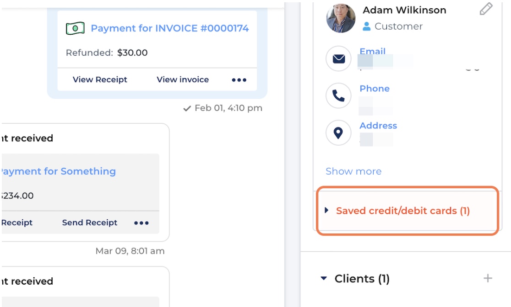The width and height of the screenshot is (511, 307).
Task: Click Send Receipt on $234.00 payment
Action: pyautogui.click(x=90, y=223)
